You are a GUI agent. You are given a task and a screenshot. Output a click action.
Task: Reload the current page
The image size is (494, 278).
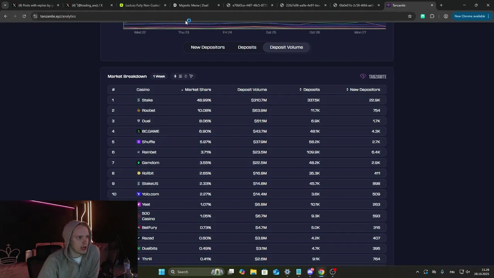click(24, 16)
